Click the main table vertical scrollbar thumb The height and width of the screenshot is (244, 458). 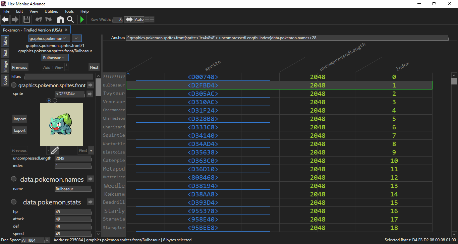point(454,81)
